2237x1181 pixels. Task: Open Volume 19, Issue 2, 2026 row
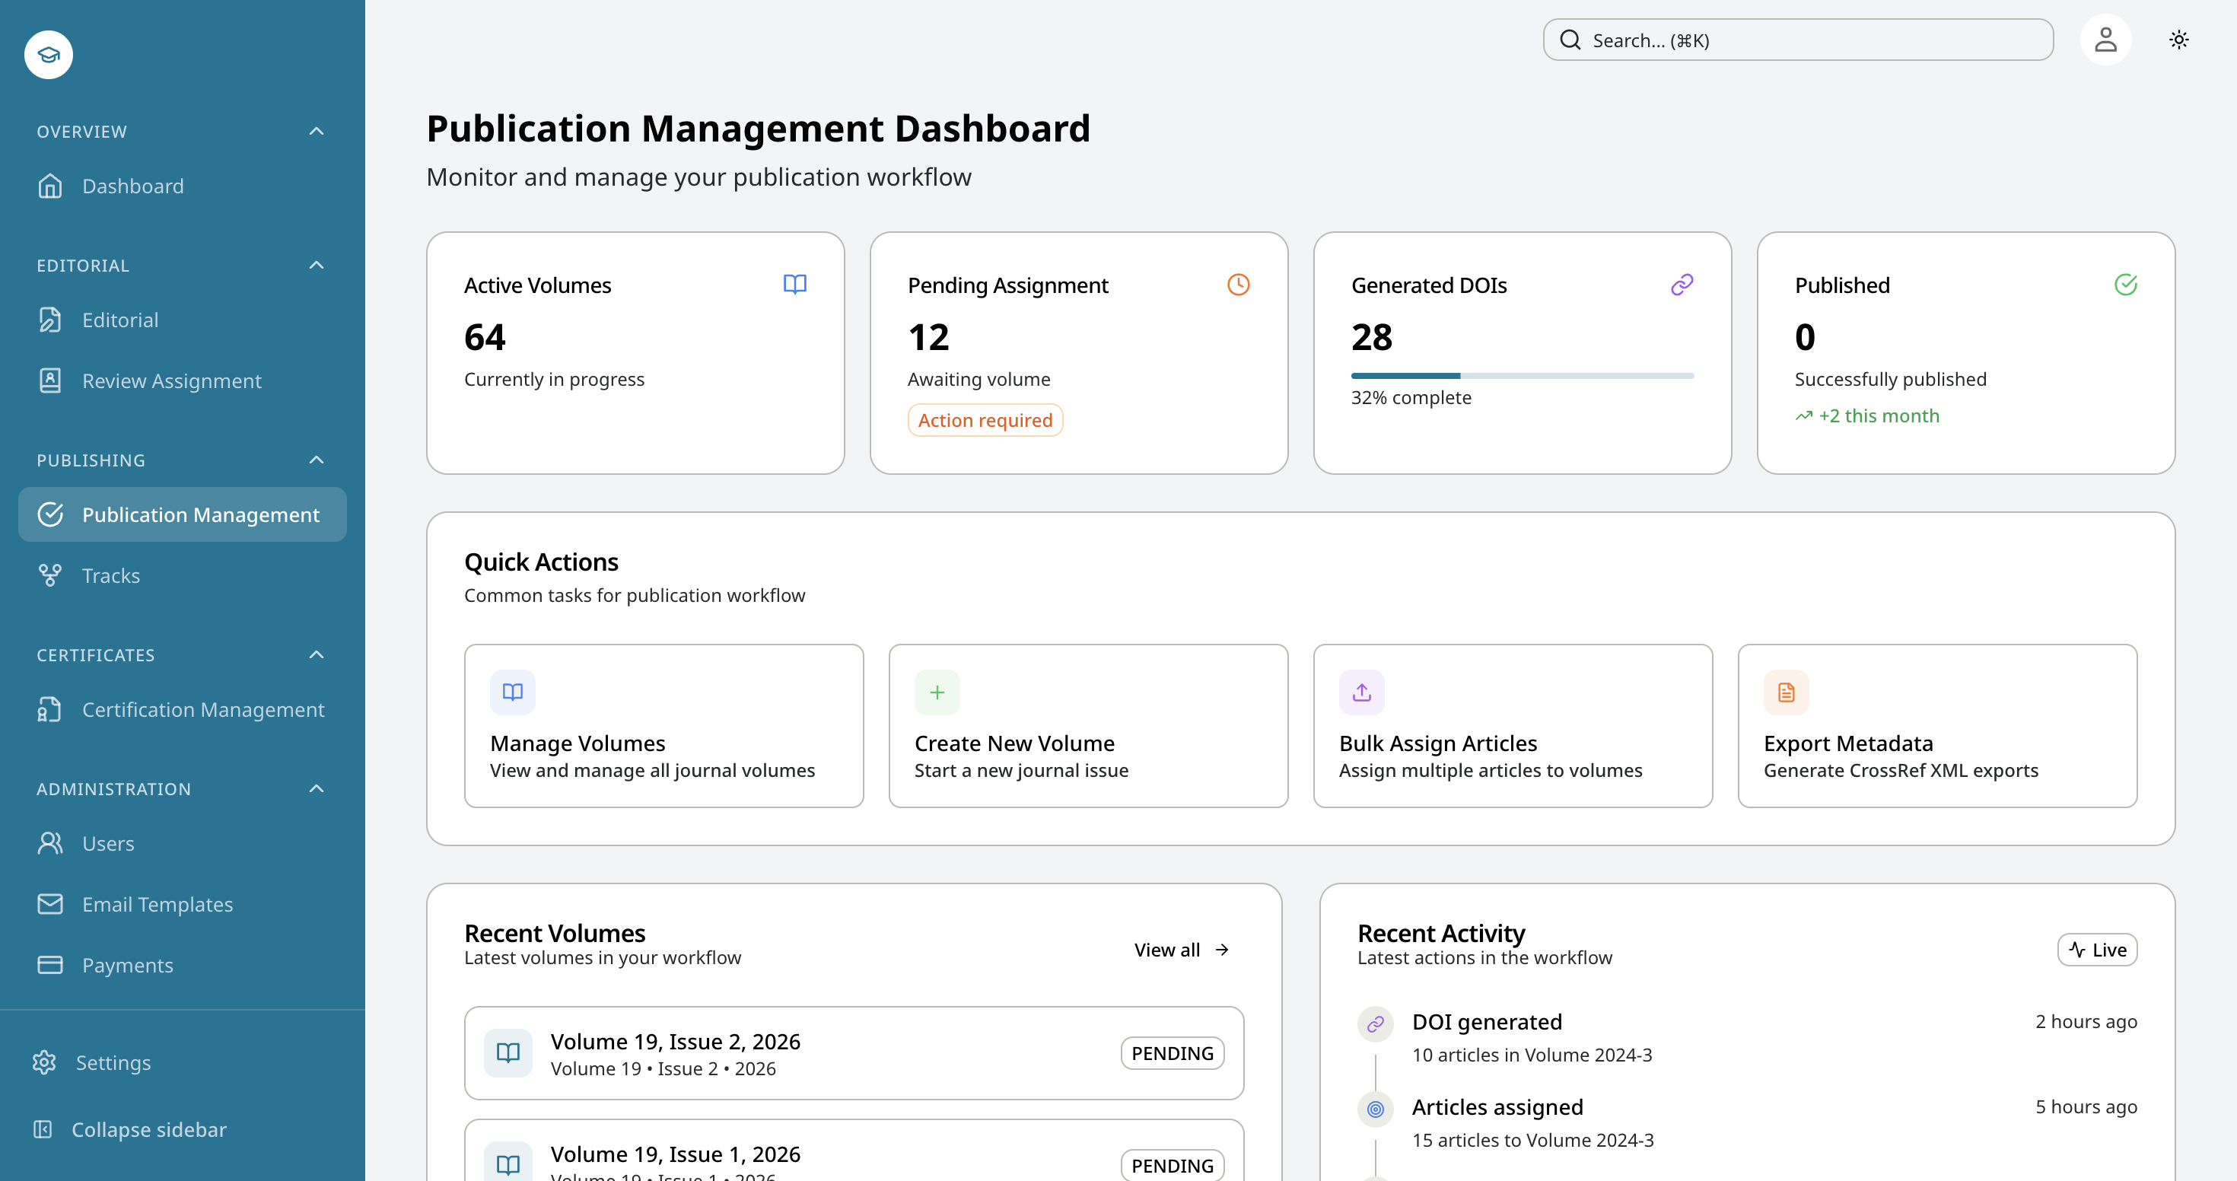coord(854,1052)
